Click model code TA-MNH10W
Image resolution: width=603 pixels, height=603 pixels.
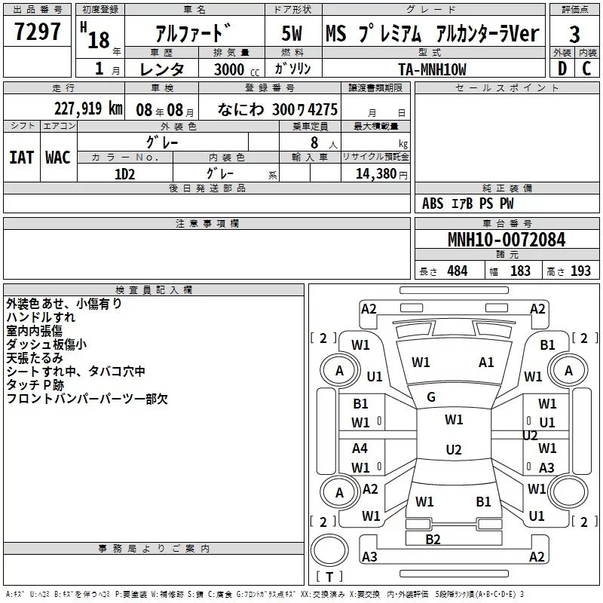click(x=432, y=69)
